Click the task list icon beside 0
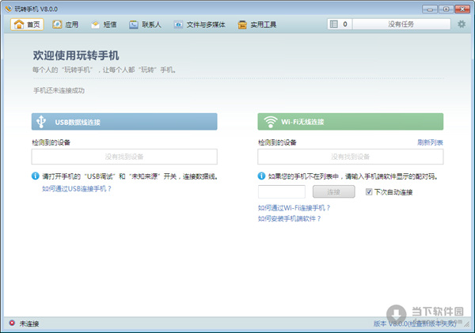The width and height of the screenshot is (475, 333). (334, 25)
